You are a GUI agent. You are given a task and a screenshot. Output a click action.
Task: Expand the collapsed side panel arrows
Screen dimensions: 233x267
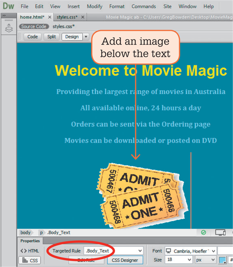tap(4, 16)
